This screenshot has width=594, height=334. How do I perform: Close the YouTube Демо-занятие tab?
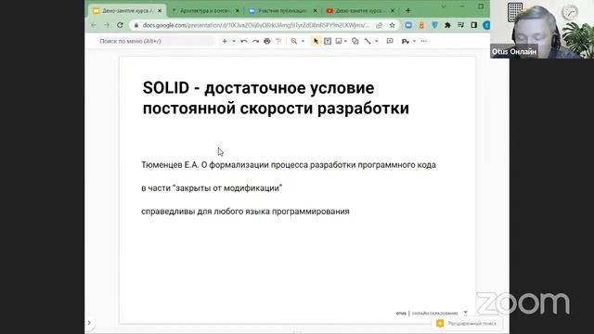[393, 10]
